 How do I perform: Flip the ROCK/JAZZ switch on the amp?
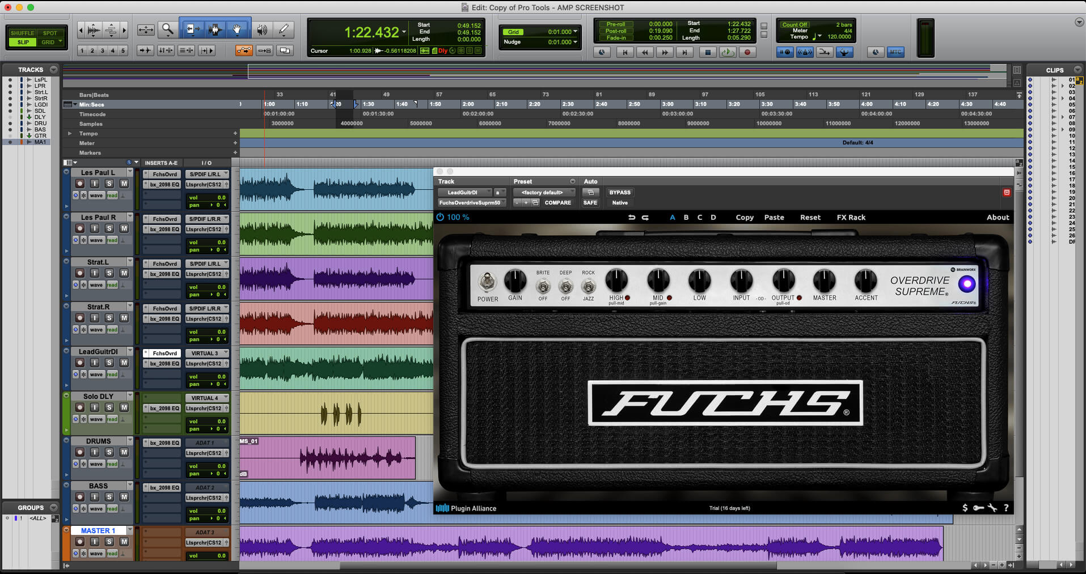[589, 286]
